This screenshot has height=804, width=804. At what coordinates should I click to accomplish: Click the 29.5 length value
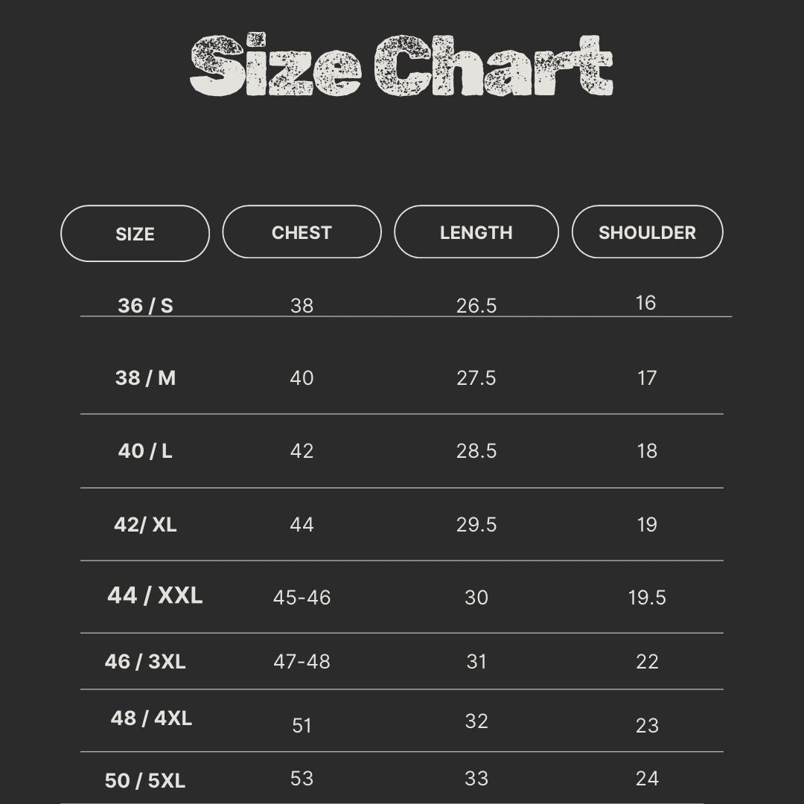476,524
